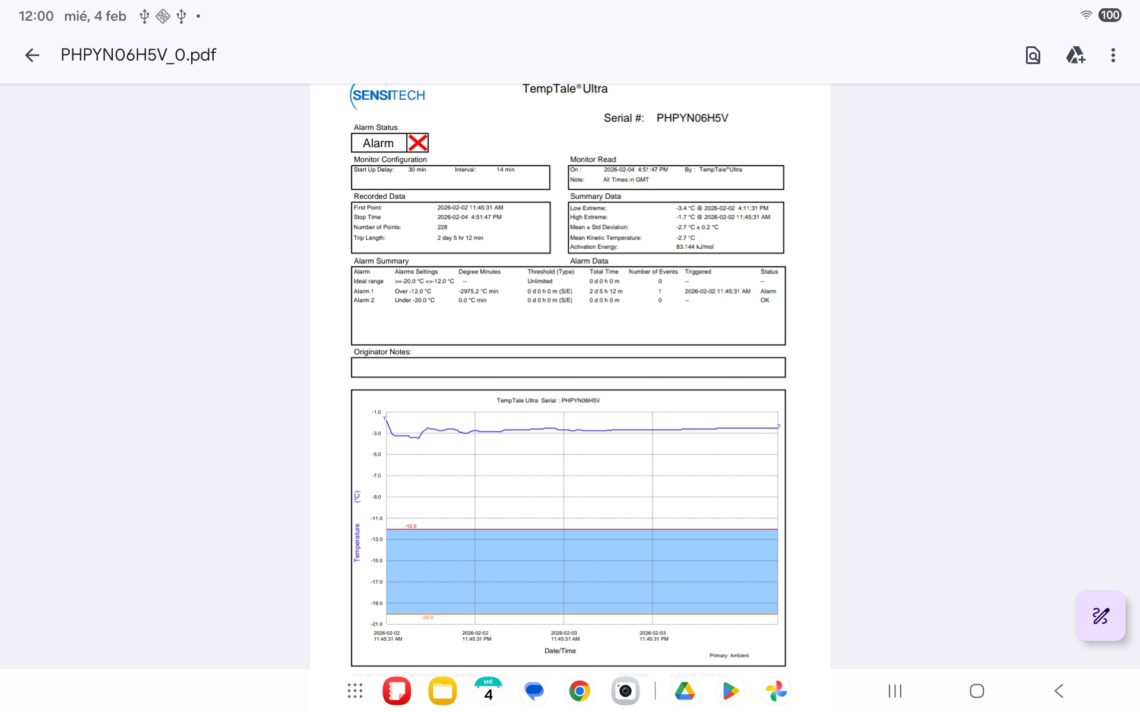Screen dimensions: 1140x712
Task: Tap the blue shaded temperature range area
Action: click(x=582, y=571)
